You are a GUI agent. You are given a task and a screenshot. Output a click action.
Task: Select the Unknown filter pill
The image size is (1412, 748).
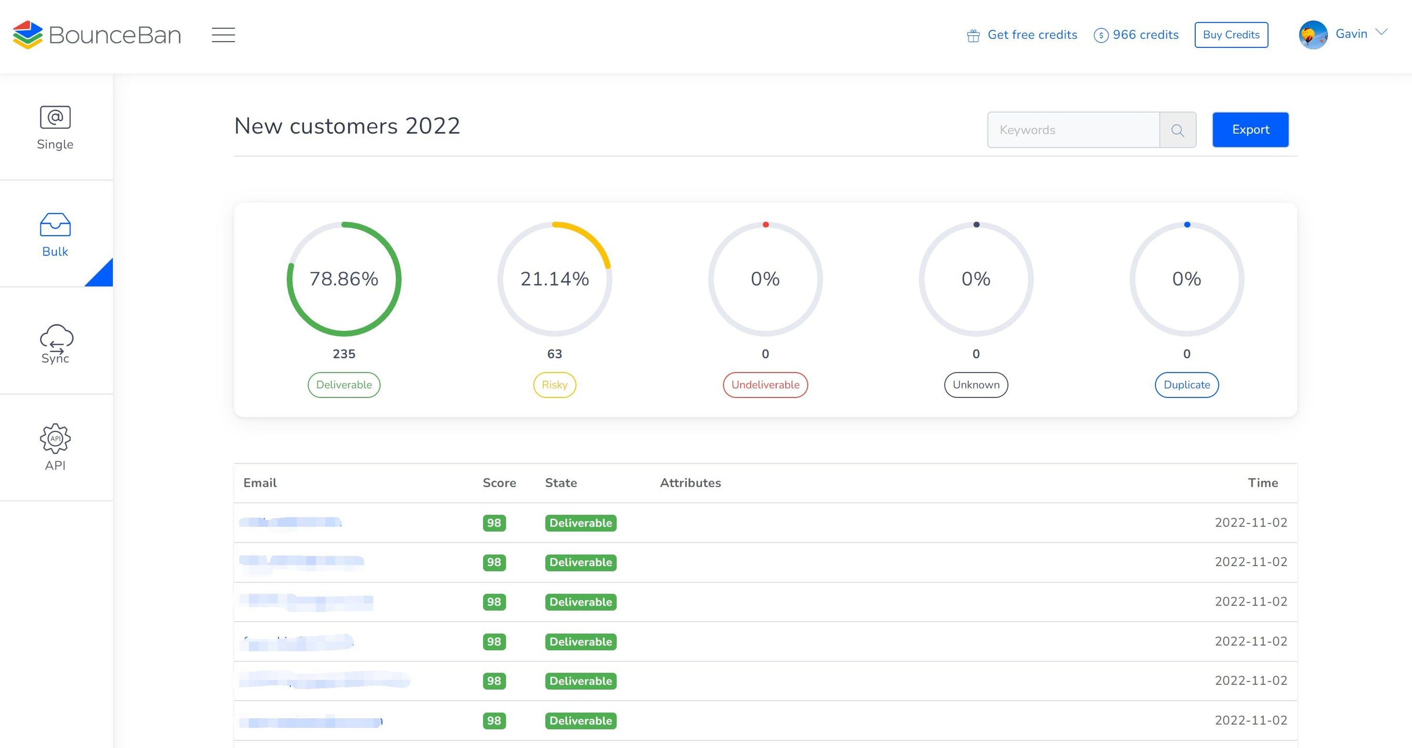coord(976,385)
